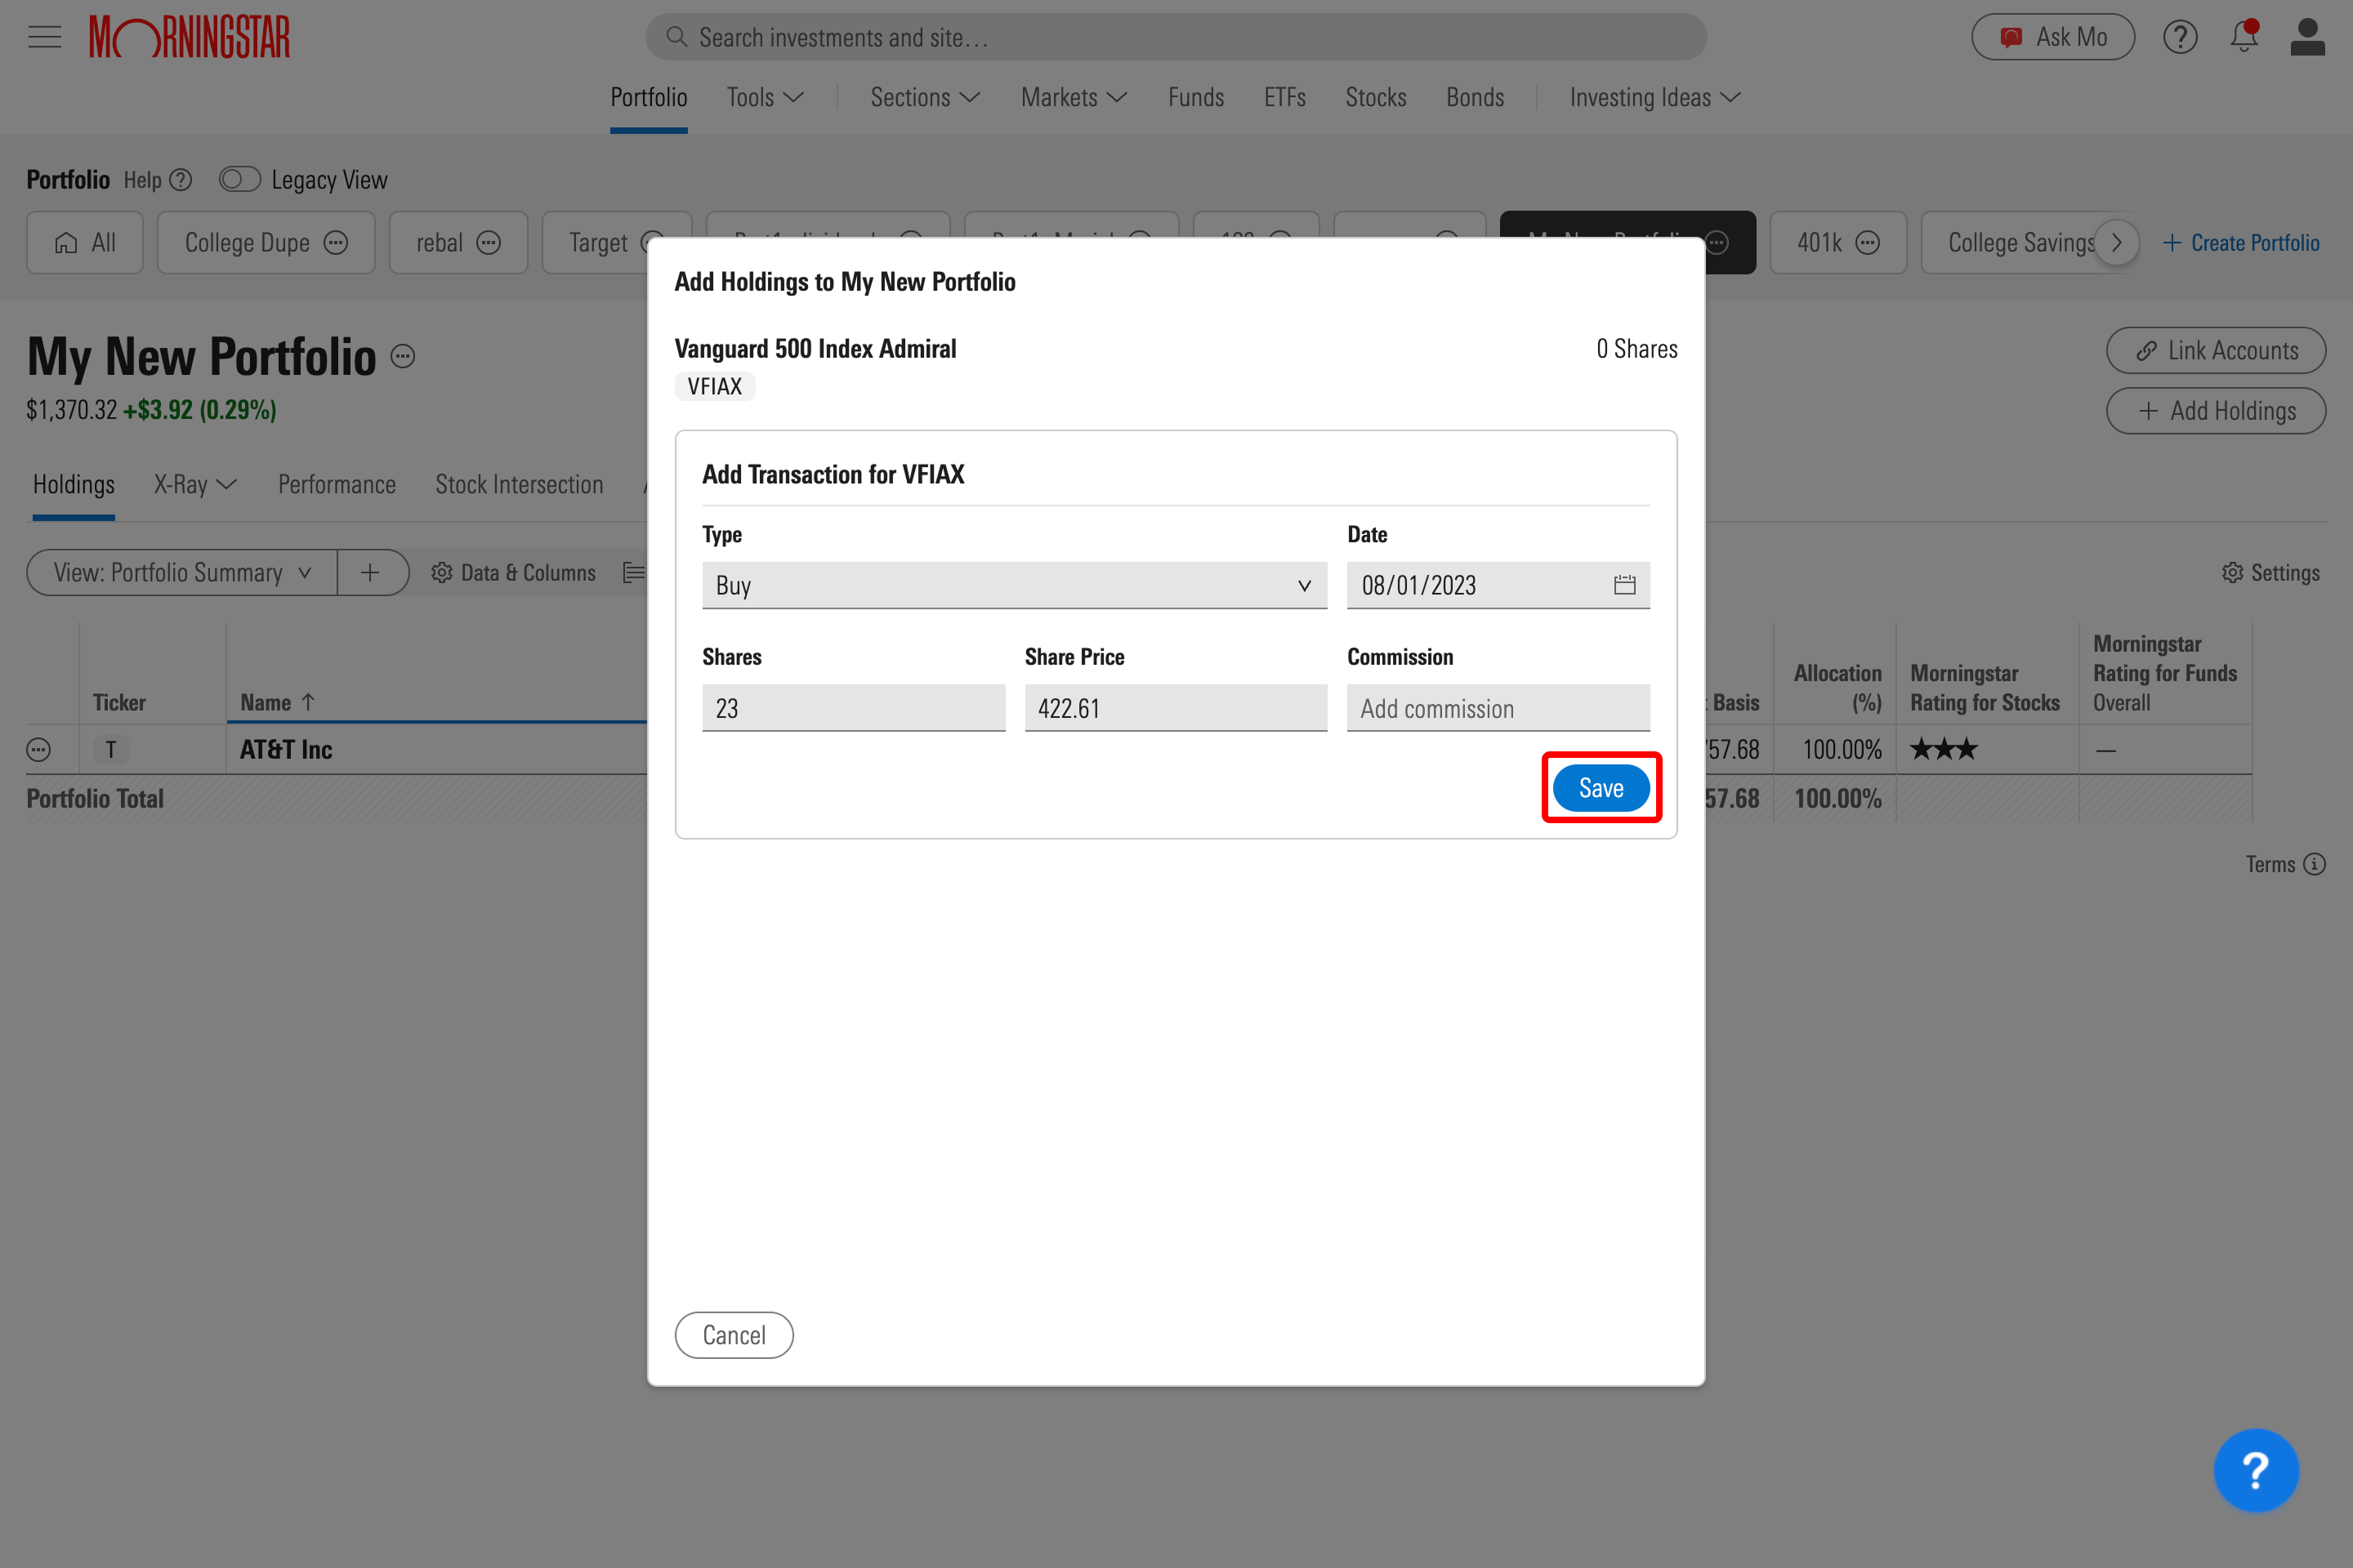Image resolution: width=2353 pixels, height=1568 pixels.
Task: Click the Terms info icon
Action: pos(2315,864)
